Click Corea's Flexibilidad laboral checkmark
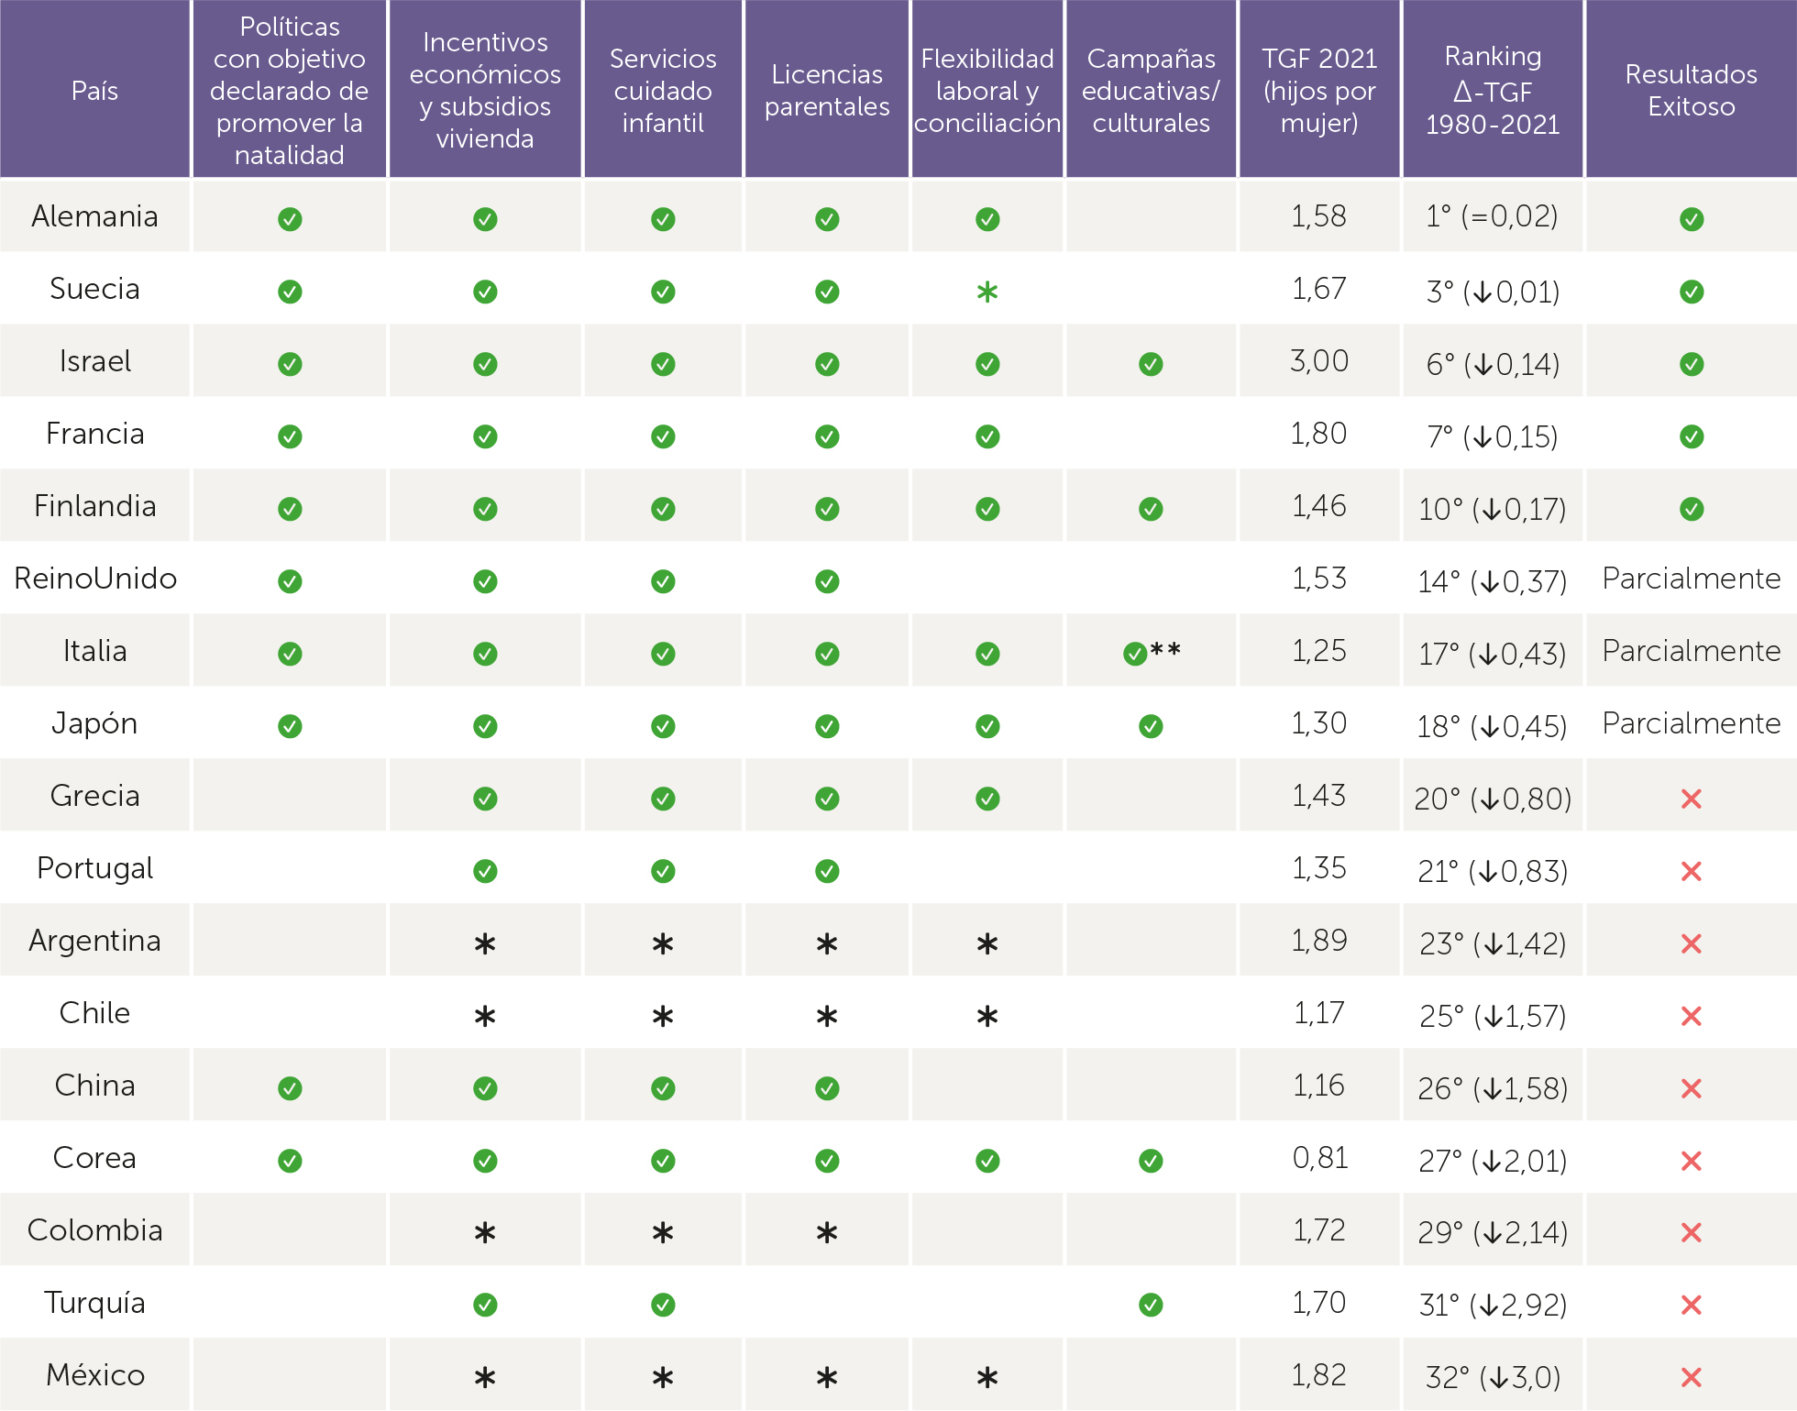Screen dimensions: 1797x1411 click(x=987, y=1161)
